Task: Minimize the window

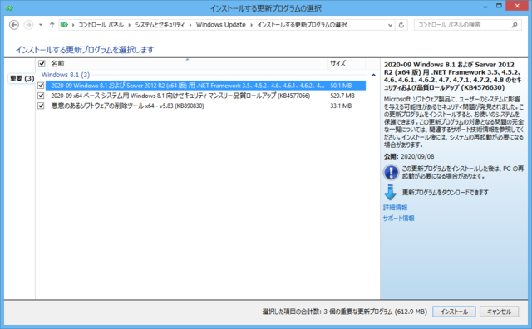Action: pyautogui.click(x=485, y=6)
